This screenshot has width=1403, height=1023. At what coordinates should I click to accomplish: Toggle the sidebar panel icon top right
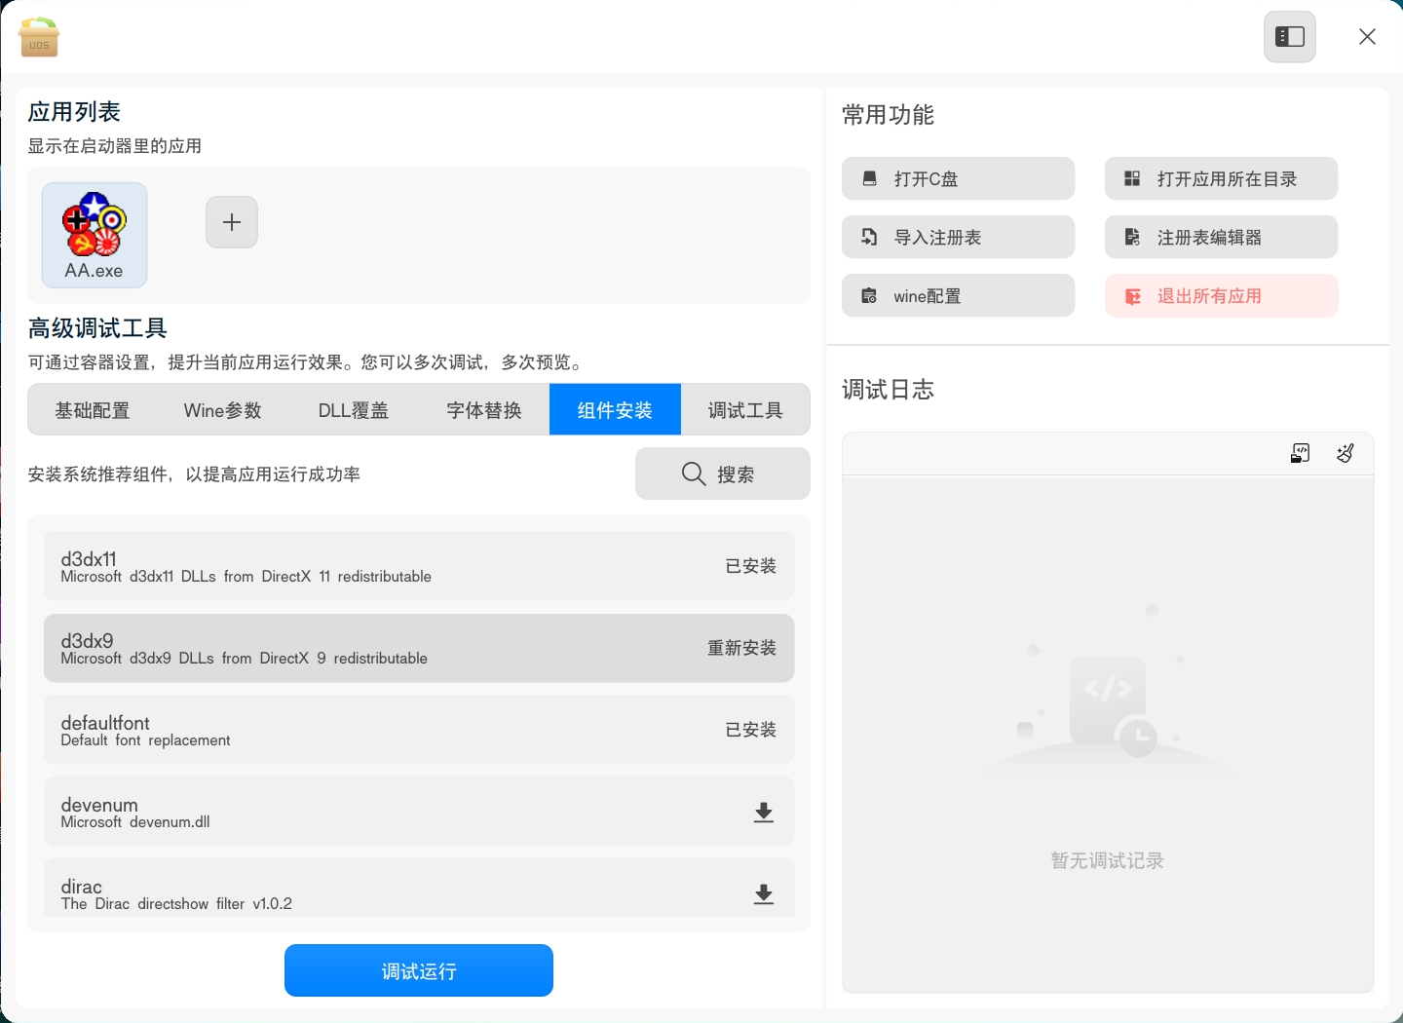1289,36
